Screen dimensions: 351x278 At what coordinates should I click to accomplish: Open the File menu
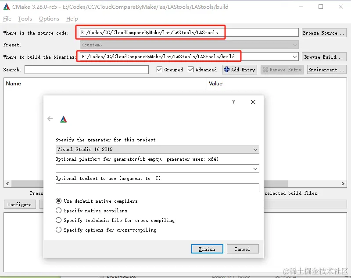click(x=7, y=19)
